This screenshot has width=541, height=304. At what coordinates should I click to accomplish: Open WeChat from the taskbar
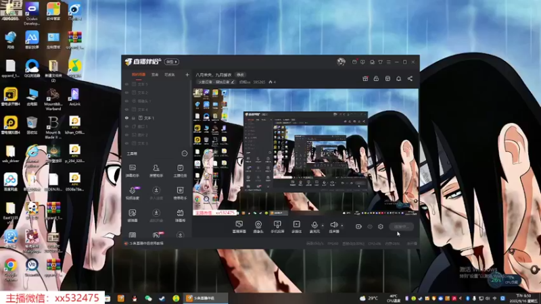pos(148,298)
